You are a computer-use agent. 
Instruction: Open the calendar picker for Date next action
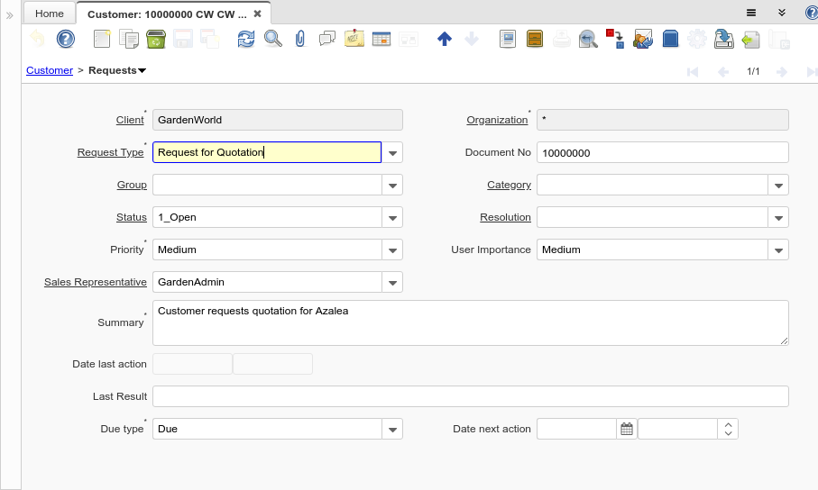[627, 430]
